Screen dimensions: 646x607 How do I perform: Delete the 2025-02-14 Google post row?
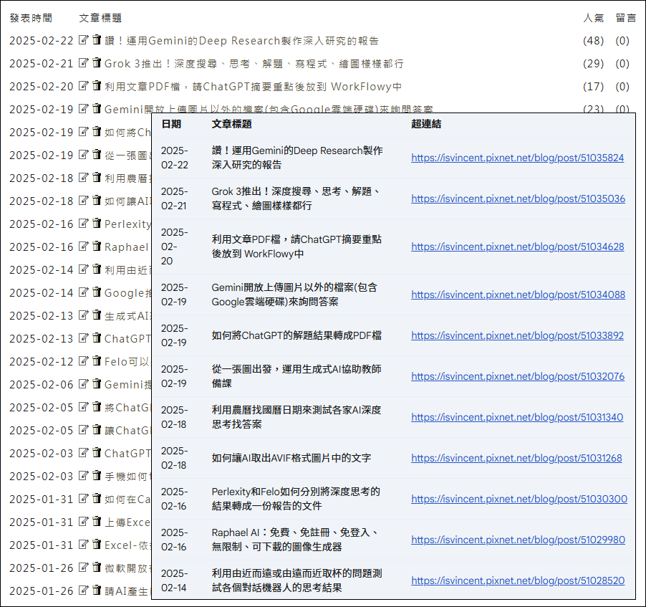[x=97, y=292]
